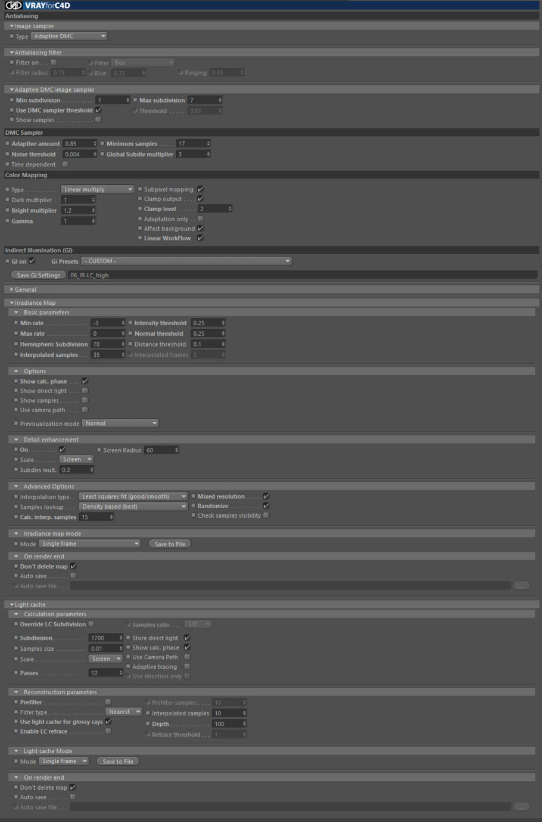This screenshot has height=822, width=542.
Task: Enable Adaptation only checkbox
Action: click(x=201, y=219)
